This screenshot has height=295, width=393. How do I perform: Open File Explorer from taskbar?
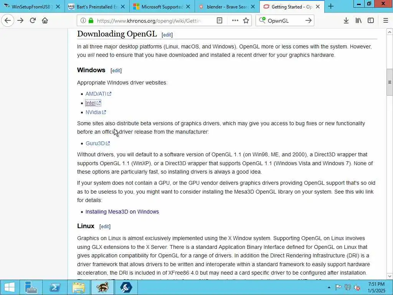pos(78,287)
